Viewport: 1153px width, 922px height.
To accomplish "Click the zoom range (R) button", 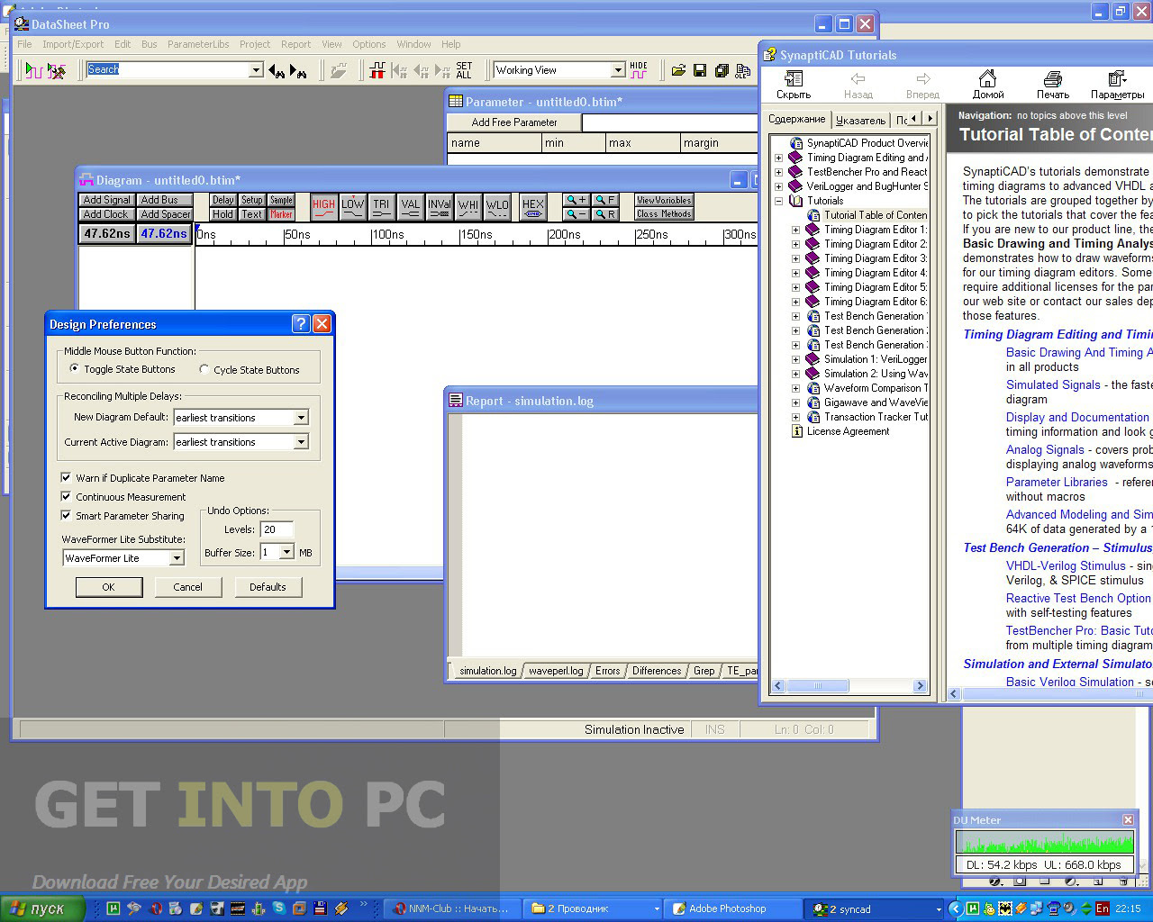I will click(605, 214).
